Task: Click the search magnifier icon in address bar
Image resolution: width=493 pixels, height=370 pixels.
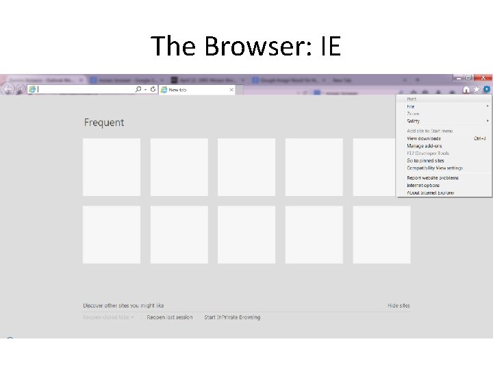Action: (x=138, y=89)
